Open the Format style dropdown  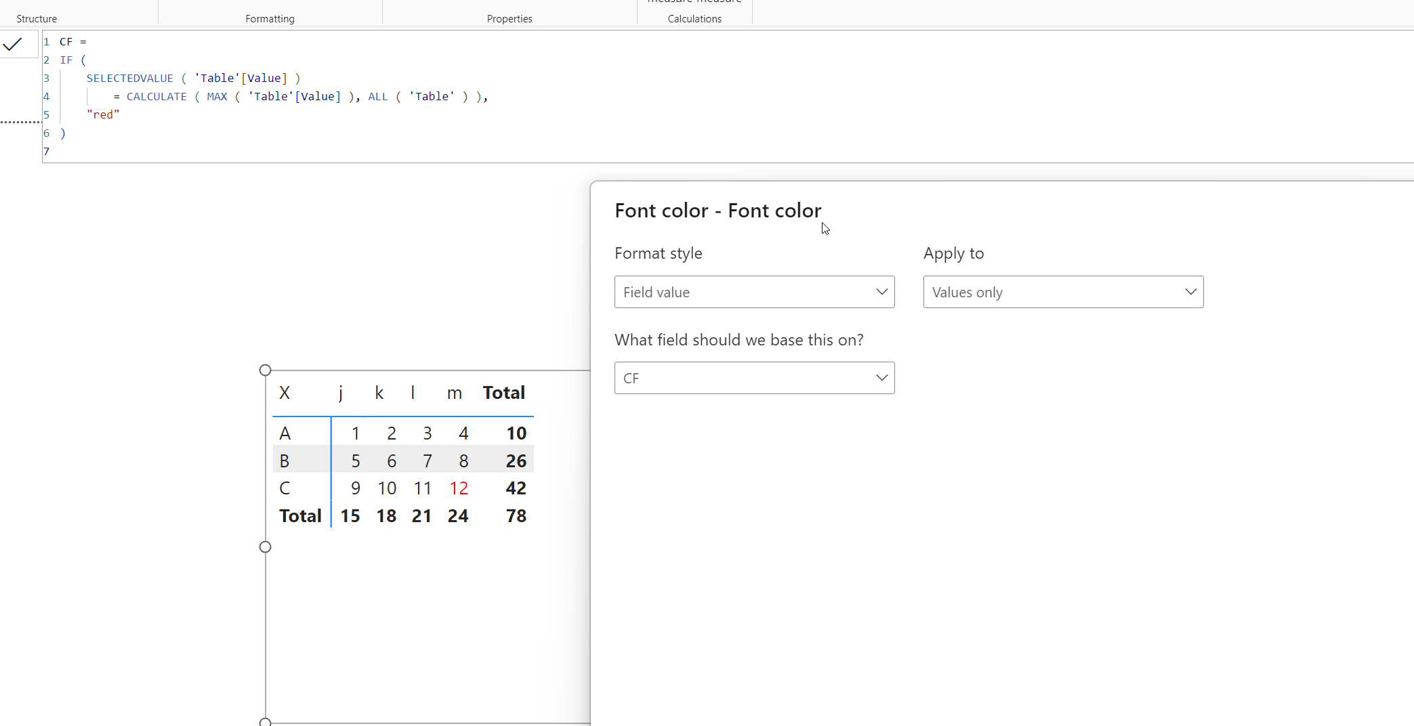point(754,292)
